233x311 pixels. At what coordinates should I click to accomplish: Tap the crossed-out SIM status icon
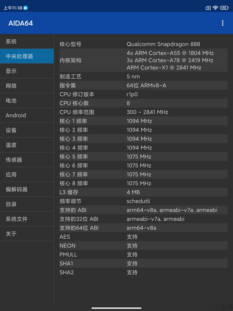[x=208, y=8]
